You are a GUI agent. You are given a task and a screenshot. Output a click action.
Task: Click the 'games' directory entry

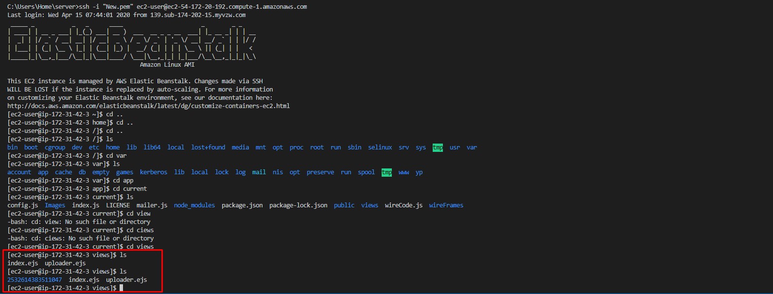(x=125, y=172)
